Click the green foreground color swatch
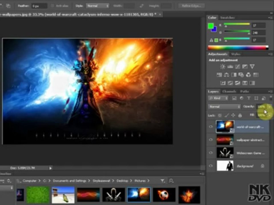Image resolution: width=274 pixels, height=205 pixels. click(x=211, y=26)
